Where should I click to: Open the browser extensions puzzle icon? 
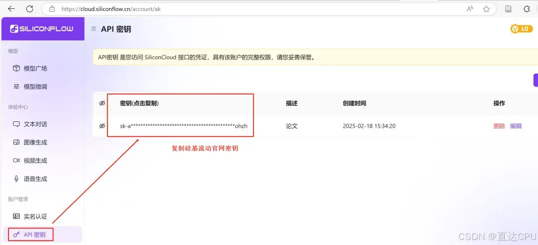pyautogui.click(x=527, y=9)
